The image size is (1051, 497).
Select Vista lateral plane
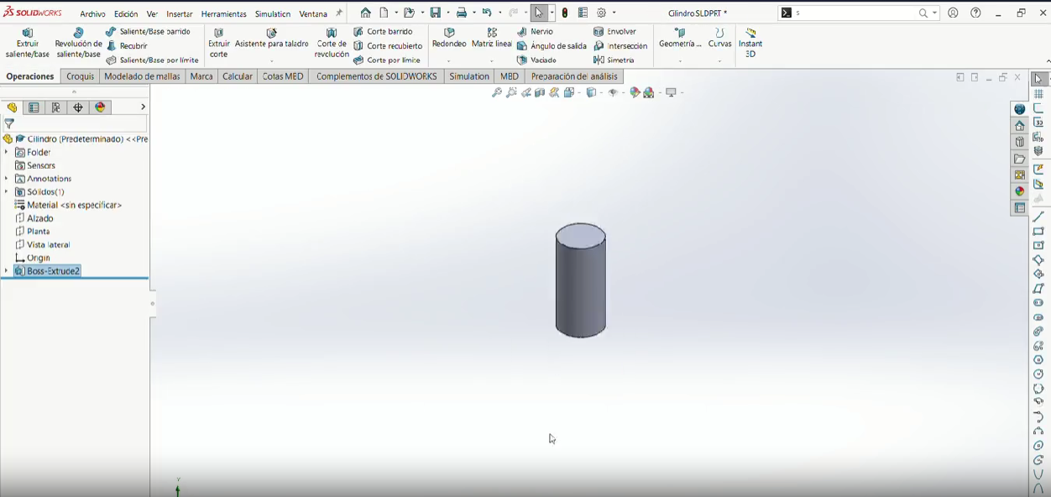click(42, 245)
